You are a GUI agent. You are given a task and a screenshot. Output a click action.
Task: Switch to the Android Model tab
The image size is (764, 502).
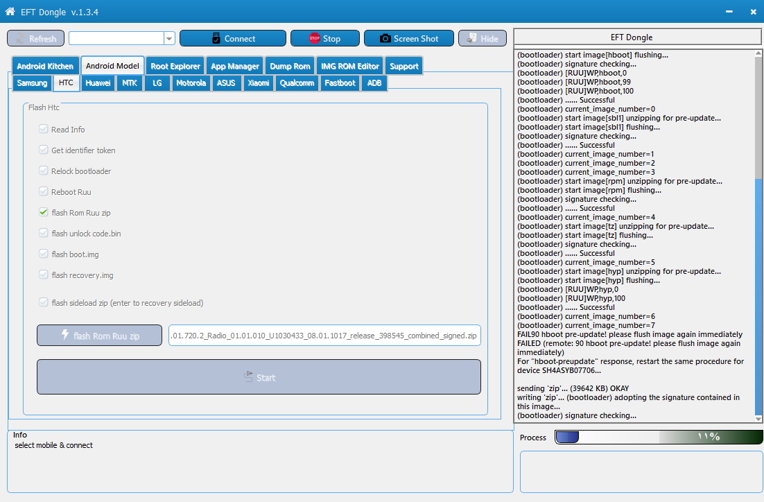pyautogui.click(x=112, y=66)
